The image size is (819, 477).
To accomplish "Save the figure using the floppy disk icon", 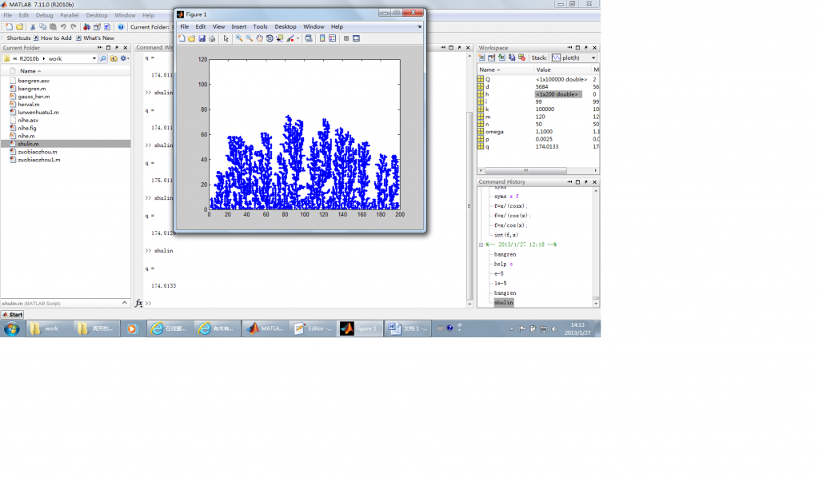I will [x=202, y=38].
